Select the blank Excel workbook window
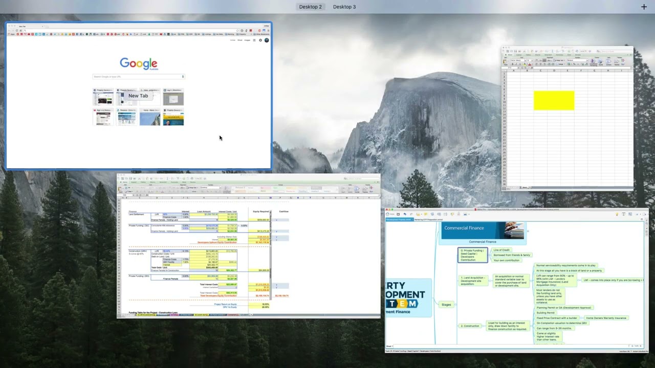 pos(567,119)
